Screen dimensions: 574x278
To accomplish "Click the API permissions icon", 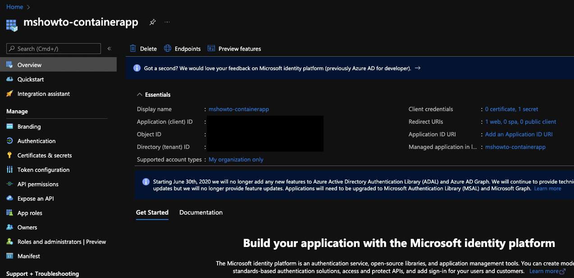I will click(9, 184).
